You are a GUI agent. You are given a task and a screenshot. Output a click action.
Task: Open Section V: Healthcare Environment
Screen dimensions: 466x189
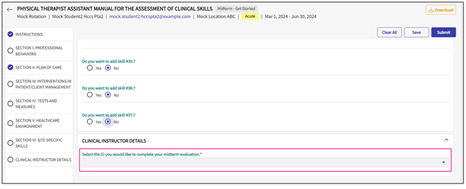pyautogui.click(x=37, y=123)
